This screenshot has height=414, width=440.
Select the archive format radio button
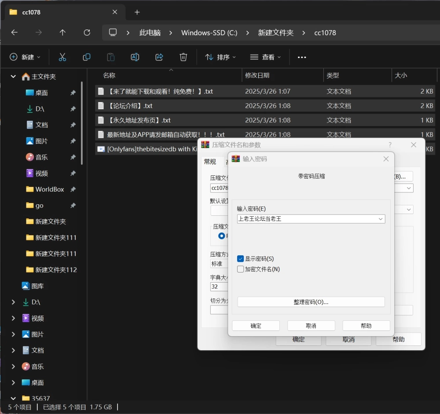222,236
